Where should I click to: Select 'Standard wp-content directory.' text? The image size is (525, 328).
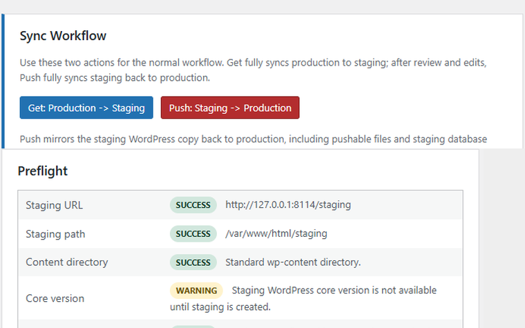[x=293, y=262]
